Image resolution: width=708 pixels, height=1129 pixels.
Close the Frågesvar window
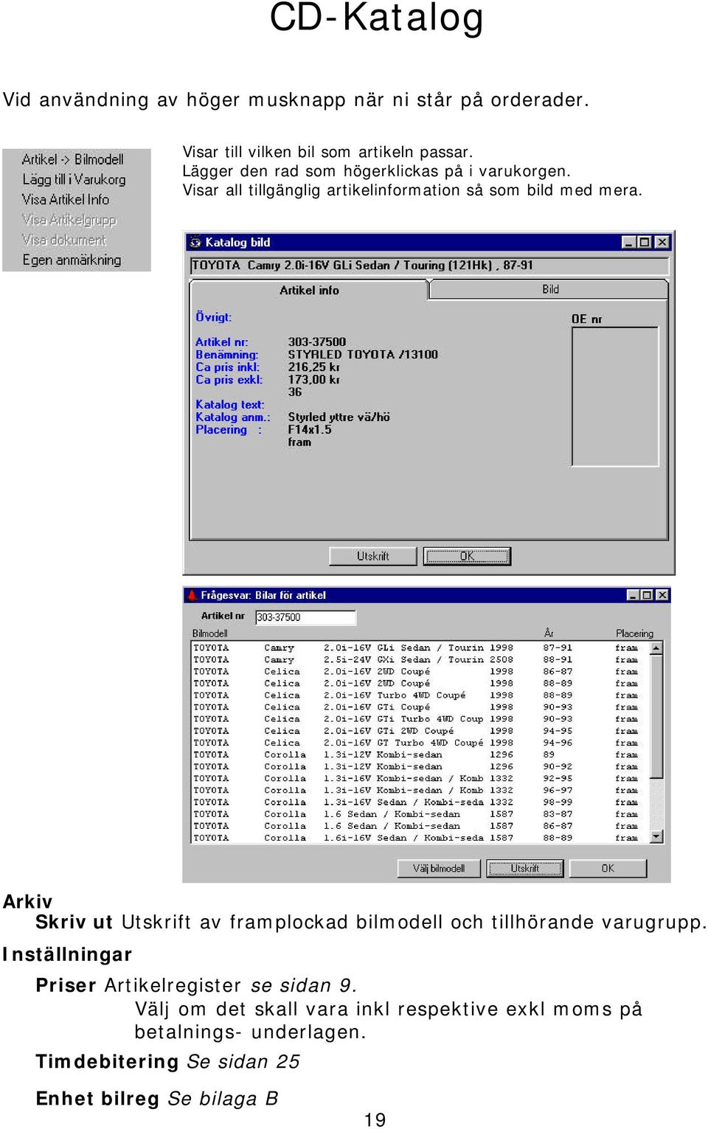click(662, 595)
